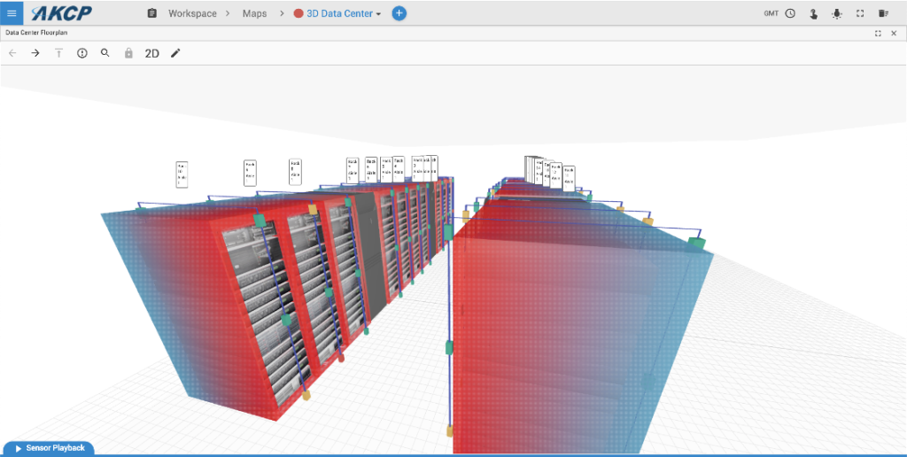Toggle the map lock padlock
907x457 pixels.
[128, 53]
